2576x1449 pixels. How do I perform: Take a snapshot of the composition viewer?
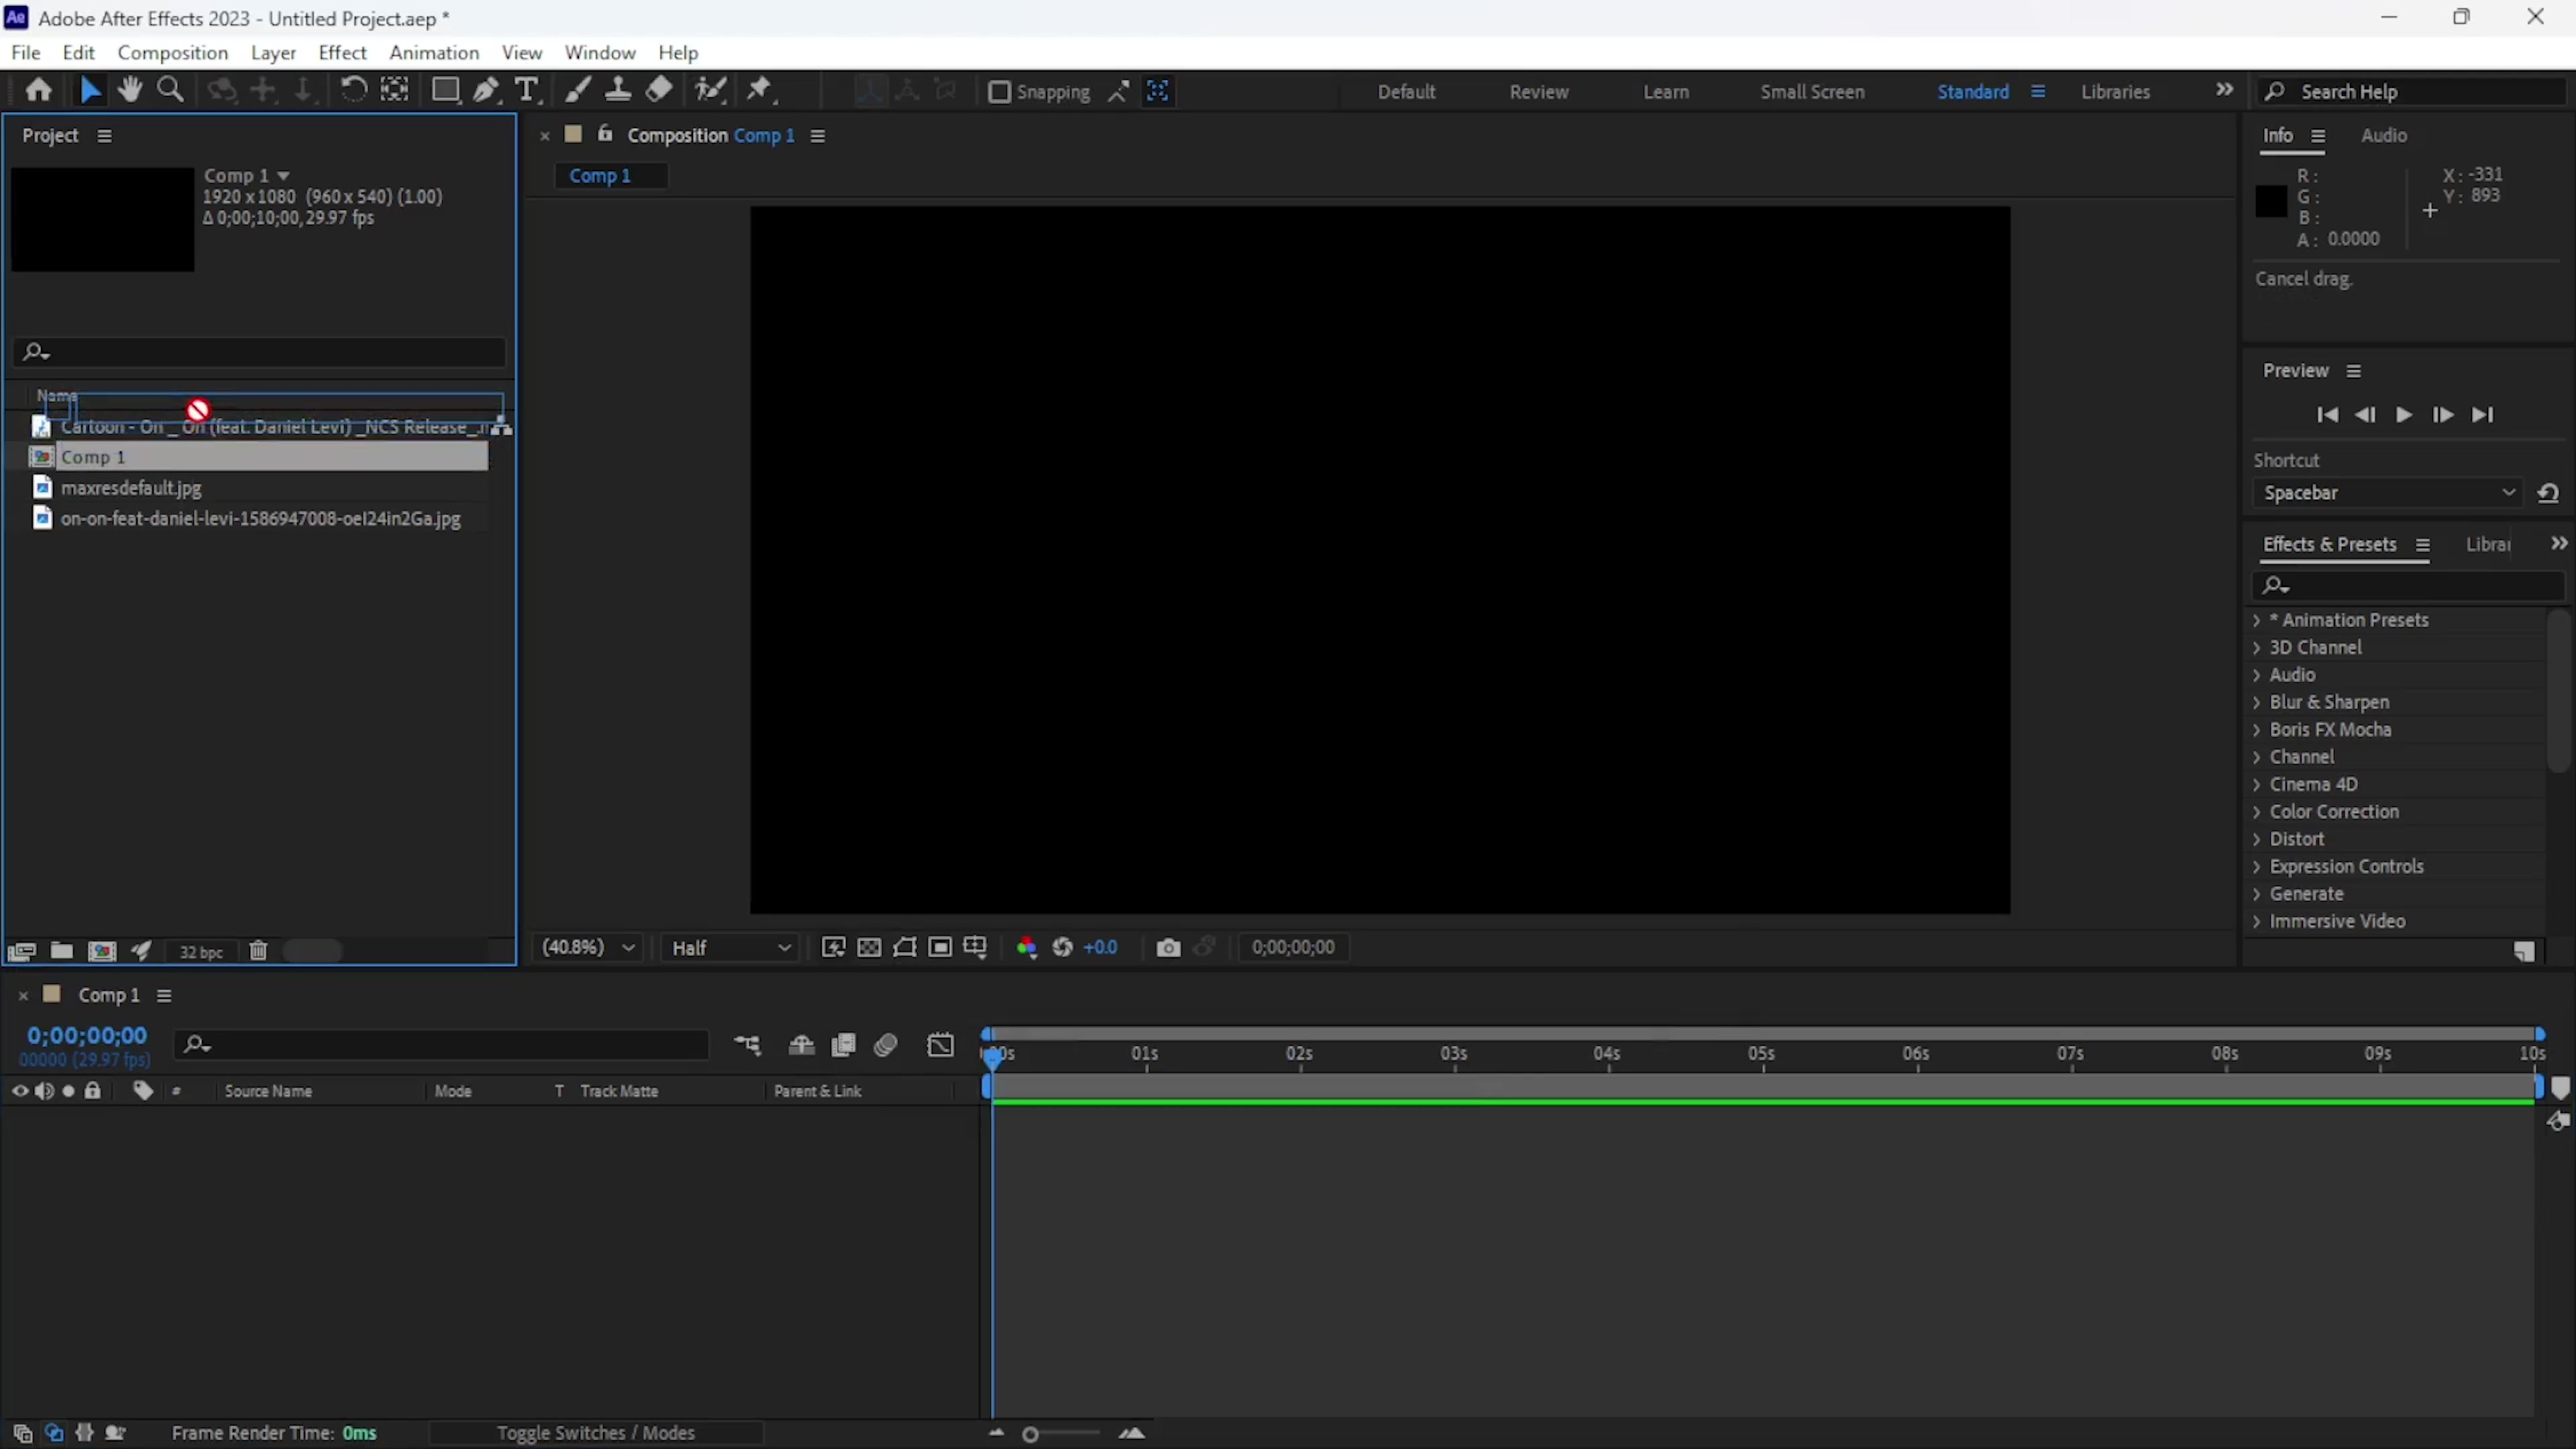click(x=1168, y=948)
